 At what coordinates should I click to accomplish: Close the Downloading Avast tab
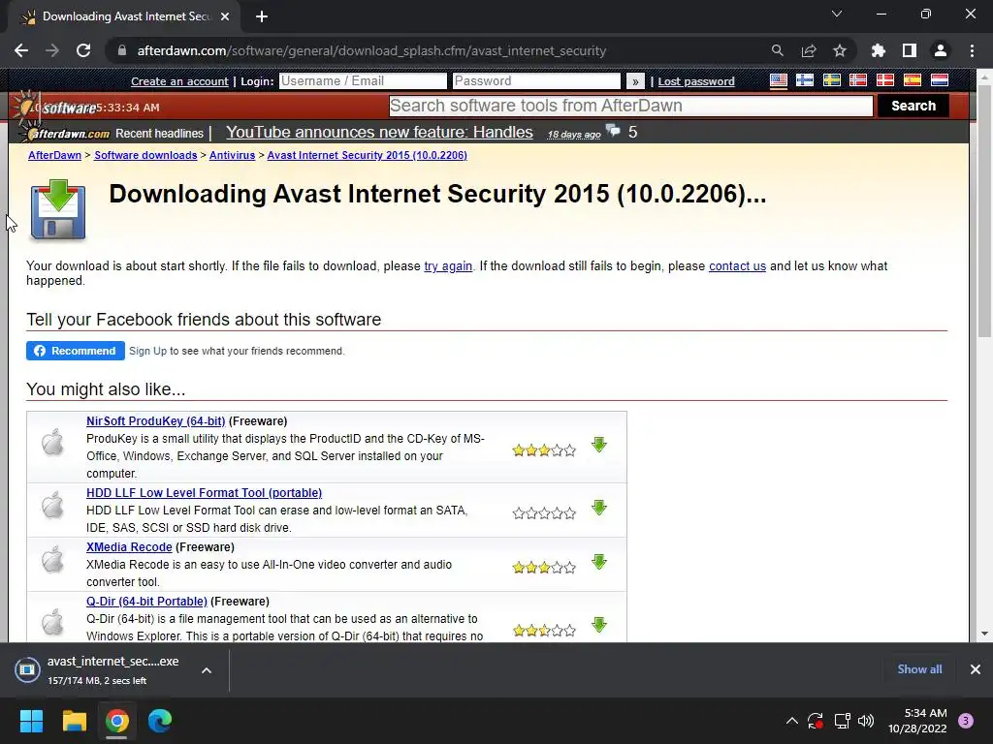pyautogui.click(x=225, y=16)
